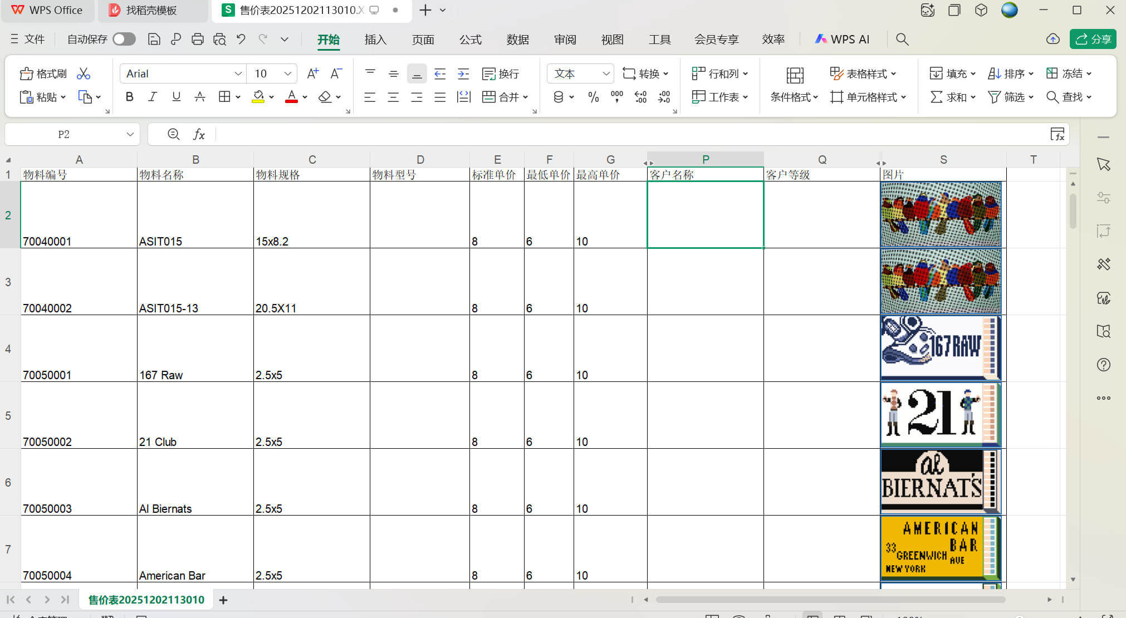Image resolution: width=1126 pixels, height=618 pixels.
Task: Click the scissors cut icon
Action: pyautogui.click(x=84, y=73)
